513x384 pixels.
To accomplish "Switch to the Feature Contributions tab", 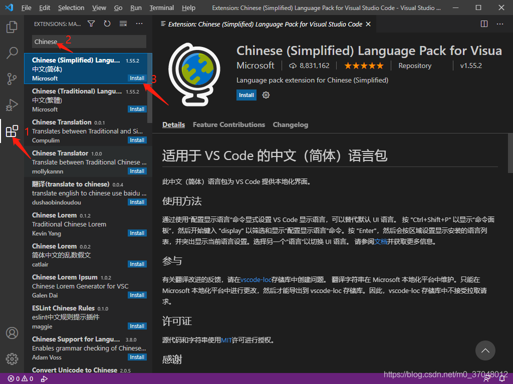I will tap(228, 124).
